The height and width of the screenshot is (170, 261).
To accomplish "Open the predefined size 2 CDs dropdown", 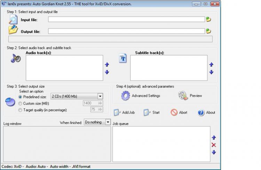I will click(x=77, y=96).
